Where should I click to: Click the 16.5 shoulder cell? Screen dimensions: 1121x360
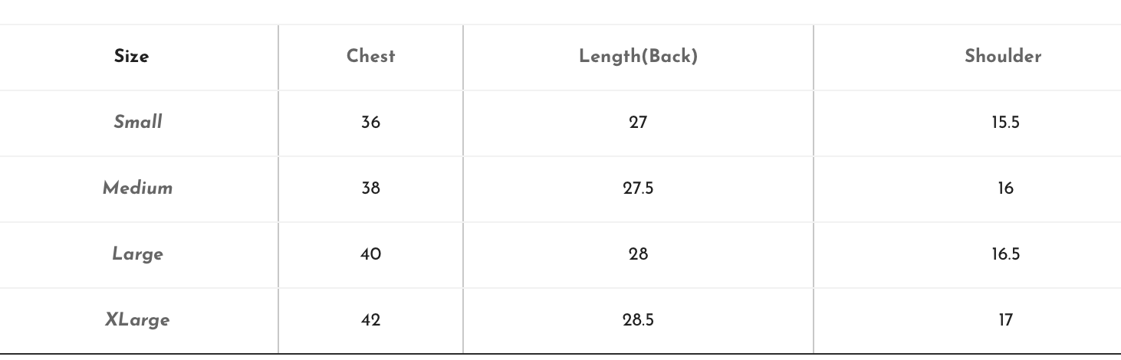coord(1005,254)
